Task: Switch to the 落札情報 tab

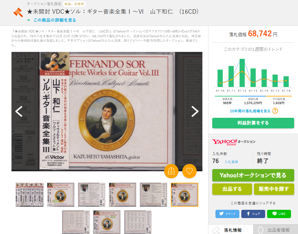Action: (x=231, y=230)
